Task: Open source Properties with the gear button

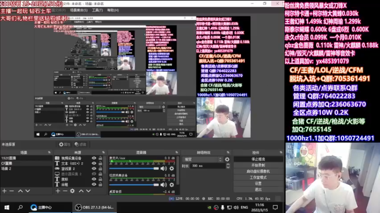Action: point(65,144)
